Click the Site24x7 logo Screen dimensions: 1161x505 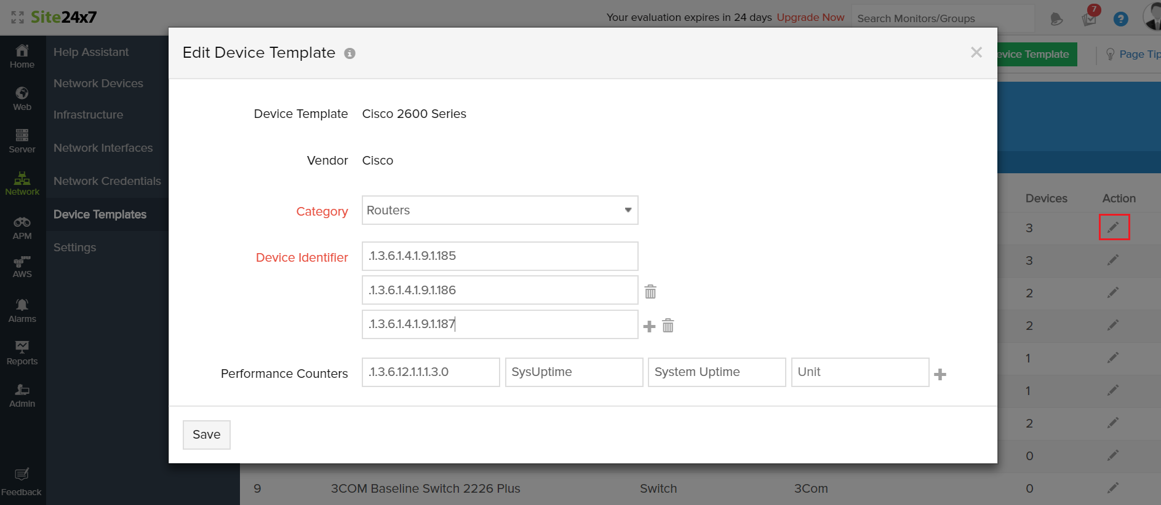pos(64,17)
